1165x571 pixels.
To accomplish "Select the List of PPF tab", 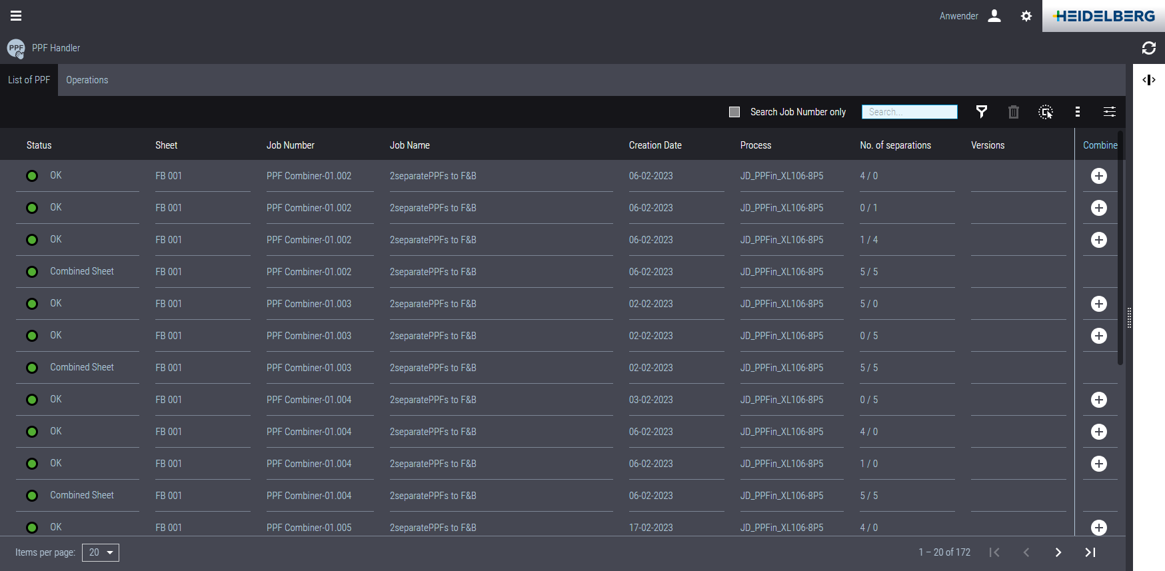I will 29,80.
